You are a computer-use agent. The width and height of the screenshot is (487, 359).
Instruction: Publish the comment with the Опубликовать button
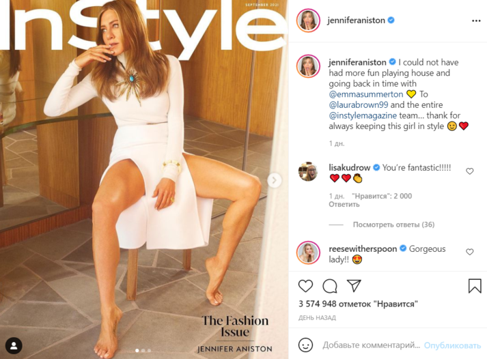click(452, 345)
